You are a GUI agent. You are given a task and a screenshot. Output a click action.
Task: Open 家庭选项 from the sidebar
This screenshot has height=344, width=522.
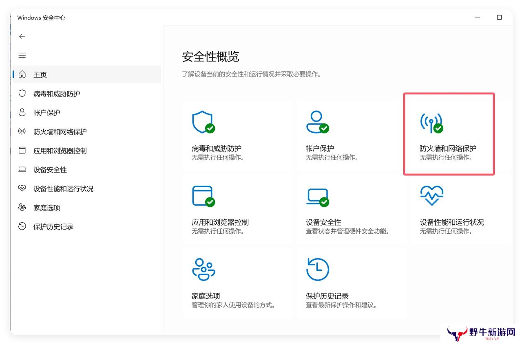tap(87, 207)
